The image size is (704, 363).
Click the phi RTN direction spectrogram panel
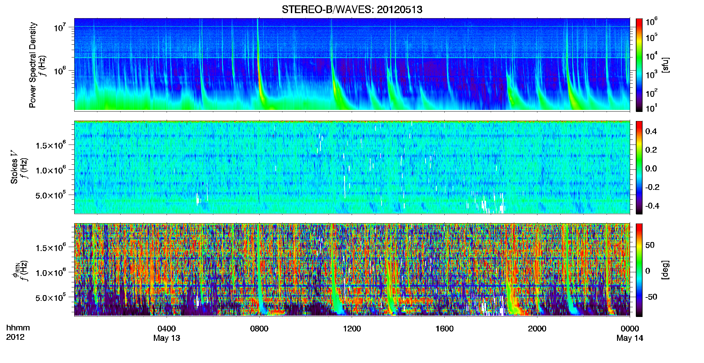point(352,270)
